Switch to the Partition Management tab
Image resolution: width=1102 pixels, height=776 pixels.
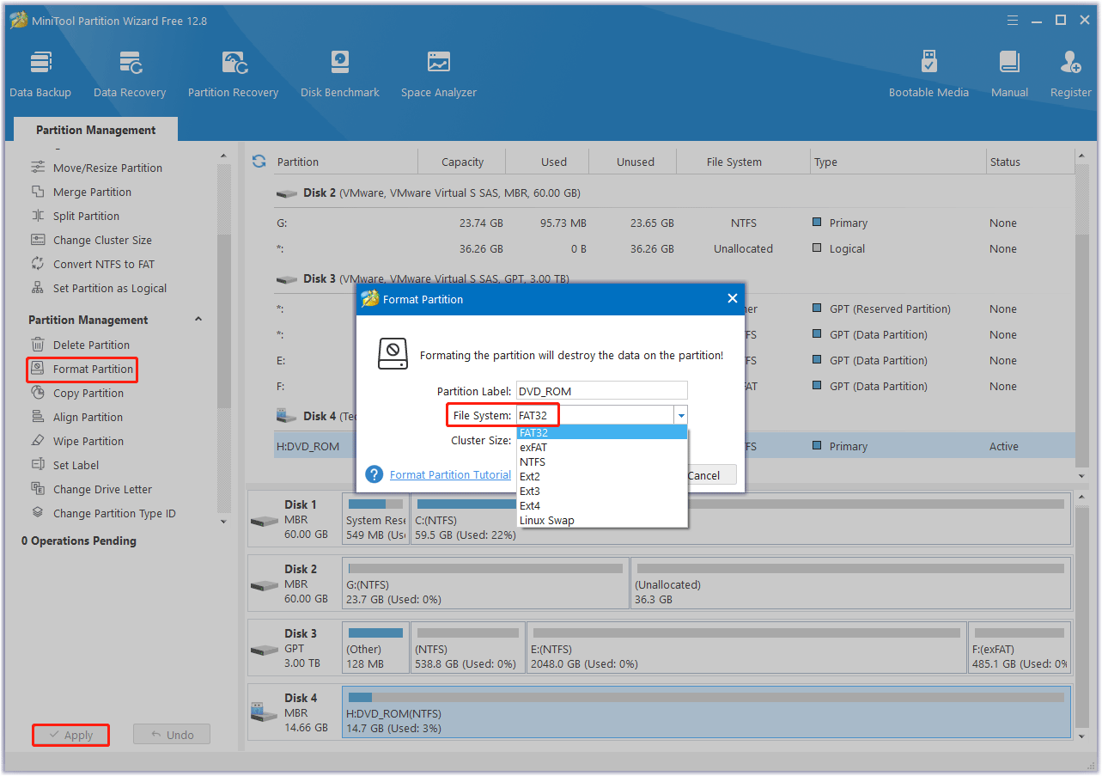pos(95,131)
